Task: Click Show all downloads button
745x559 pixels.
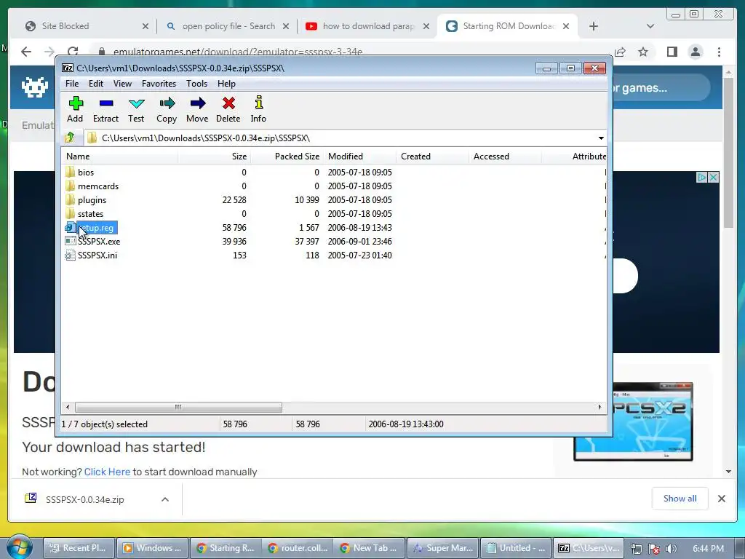Action: pyautogui.click(x=680, y=498)
